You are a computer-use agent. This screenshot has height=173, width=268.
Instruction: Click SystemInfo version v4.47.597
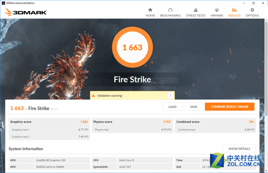coord(125,167)
